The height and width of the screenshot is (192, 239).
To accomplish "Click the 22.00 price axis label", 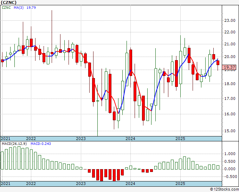I will point(230,32).
